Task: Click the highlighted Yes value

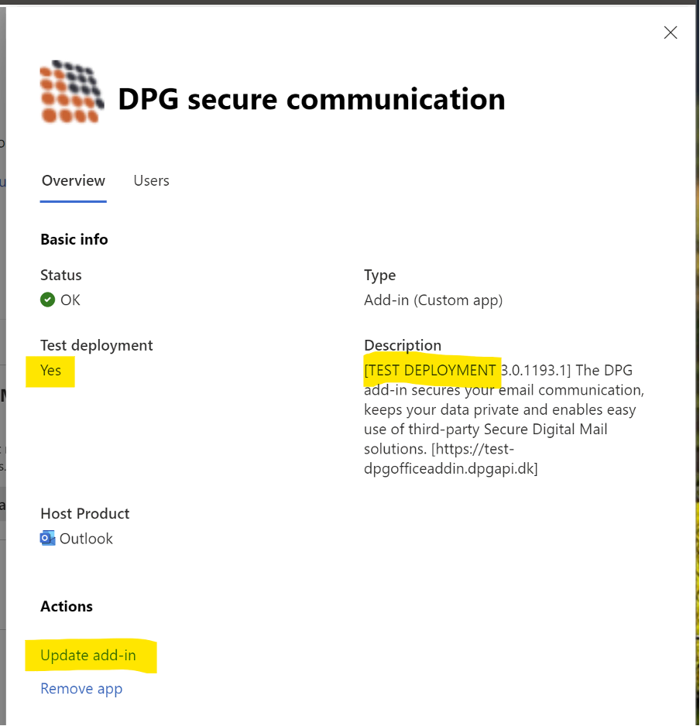Action: pos(51,371)
